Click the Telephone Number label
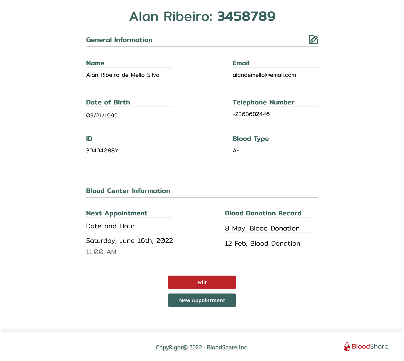 coord(263,103)
